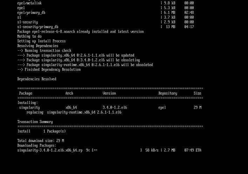Click the 'Resolving Dependencies' line
The height and width of the screenshot is (174, 248).
38,46
